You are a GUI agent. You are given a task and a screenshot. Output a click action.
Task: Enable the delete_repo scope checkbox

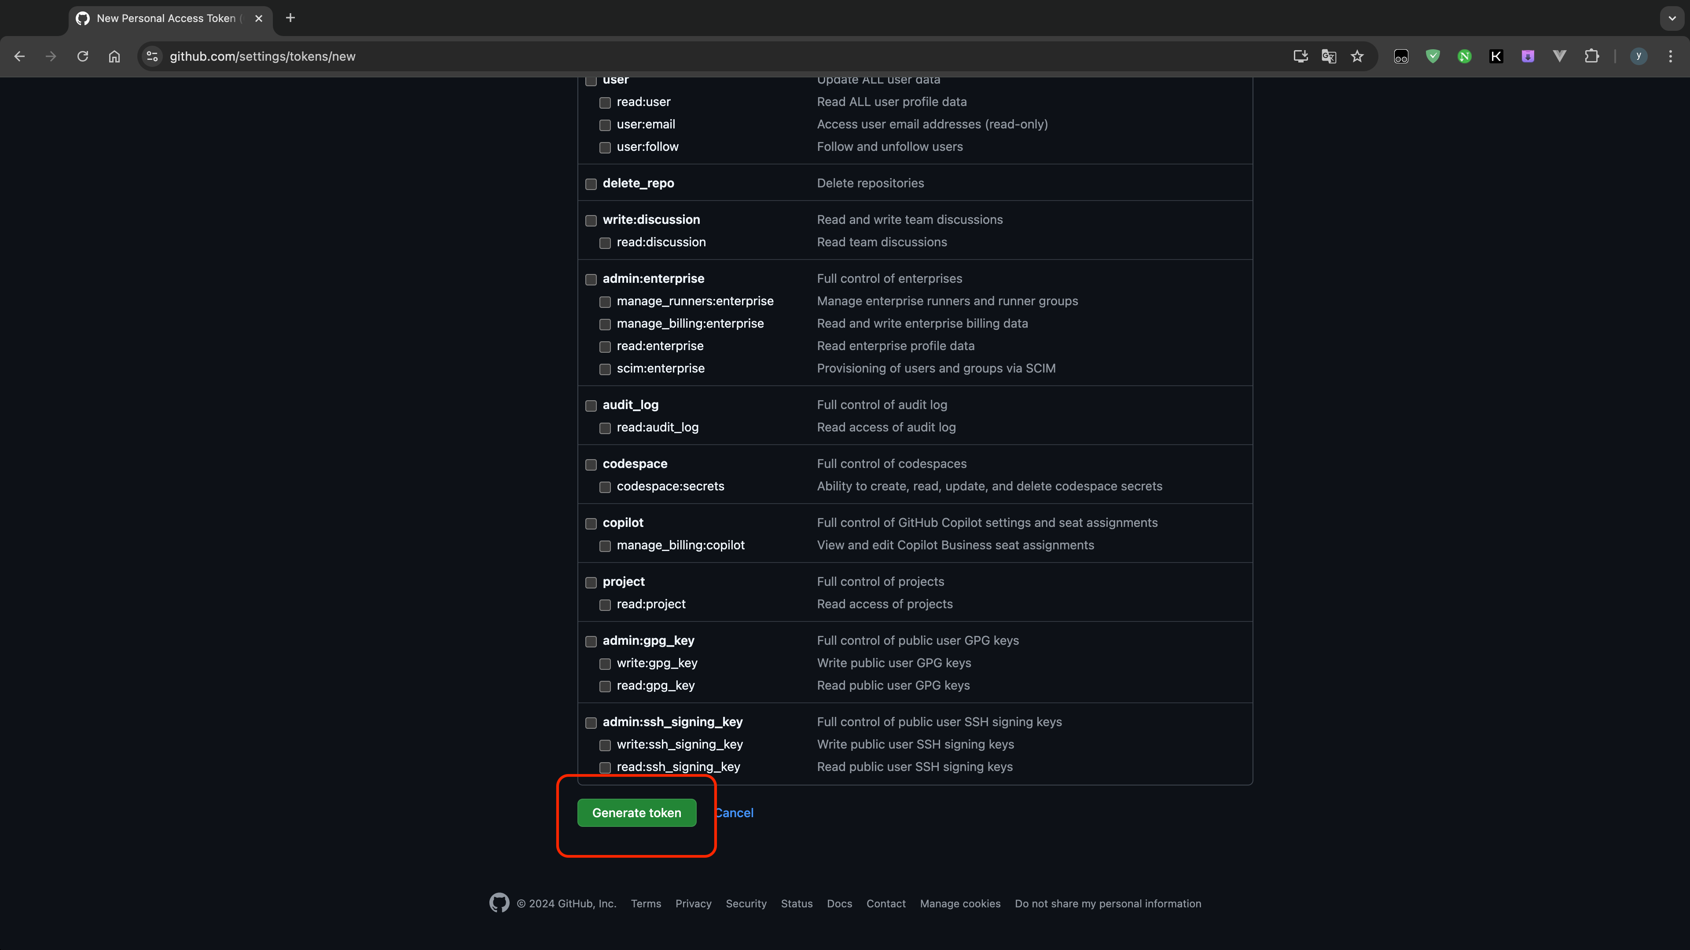tap(591, 184)
